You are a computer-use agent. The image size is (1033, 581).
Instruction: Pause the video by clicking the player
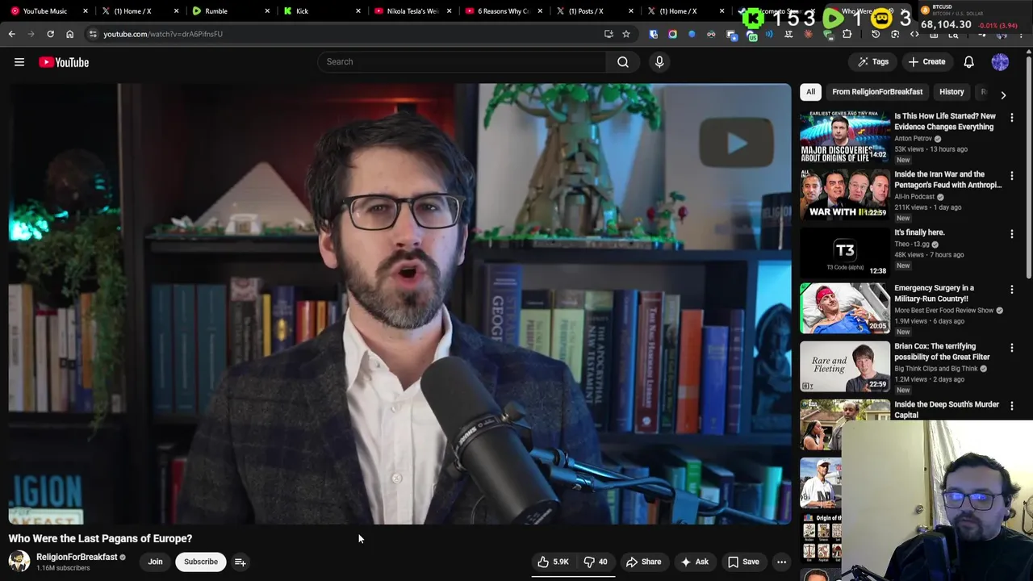click(x=399, y=303)
